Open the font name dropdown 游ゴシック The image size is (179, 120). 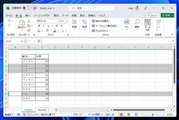pyautogui.click(x=59, y=21)
